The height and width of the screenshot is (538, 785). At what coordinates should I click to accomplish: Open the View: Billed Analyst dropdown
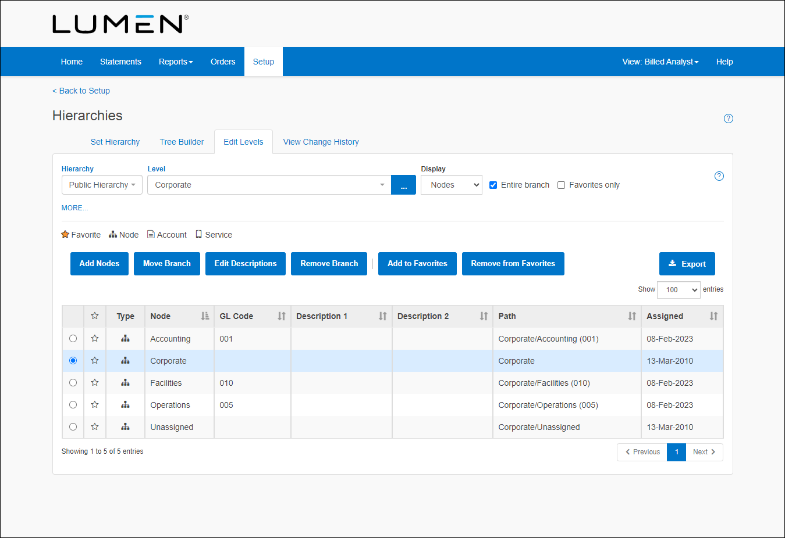point(660,62)
